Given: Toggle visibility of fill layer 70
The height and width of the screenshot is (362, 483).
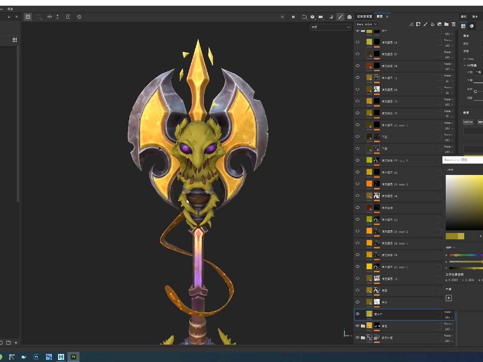Looking at the screenshot, I should (x=358, y=101).
